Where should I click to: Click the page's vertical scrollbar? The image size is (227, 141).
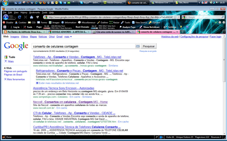point(224,60)
